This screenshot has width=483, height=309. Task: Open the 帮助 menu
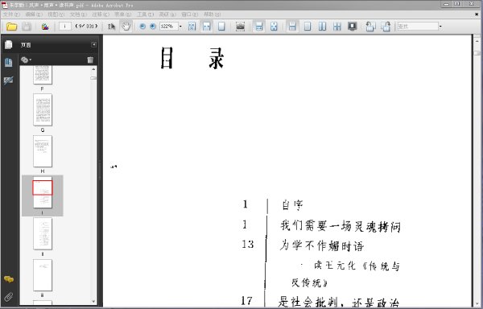212,14
